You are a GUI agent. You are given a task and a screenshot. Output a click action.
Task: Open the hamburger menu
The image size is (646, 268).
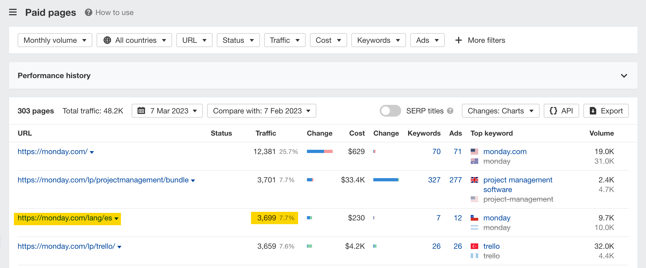[13, 12]
